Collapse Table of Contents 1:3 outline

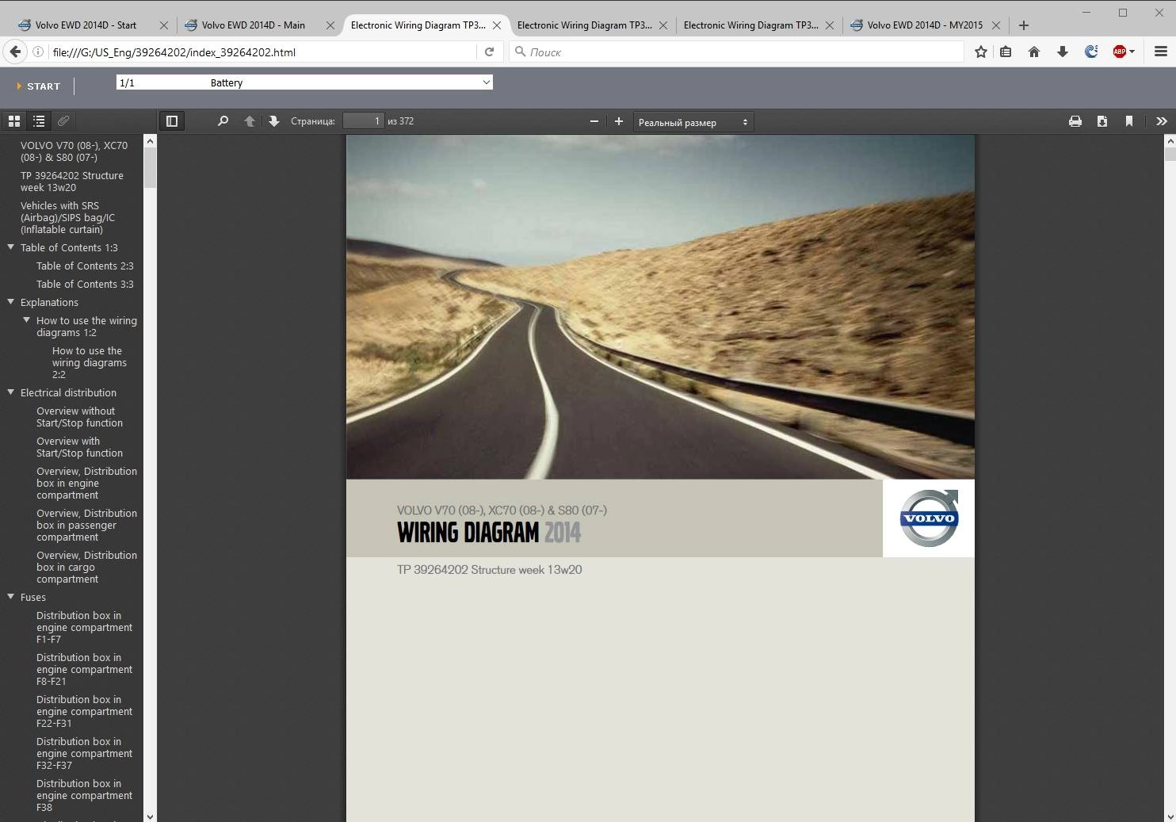tap(11, 247)
